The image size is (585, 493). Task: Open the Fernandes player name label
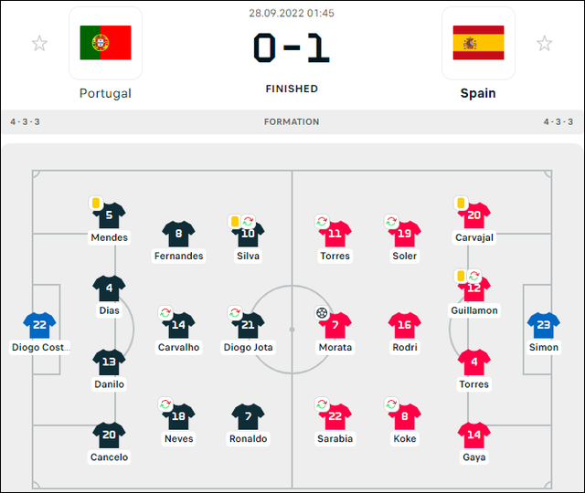179,256
